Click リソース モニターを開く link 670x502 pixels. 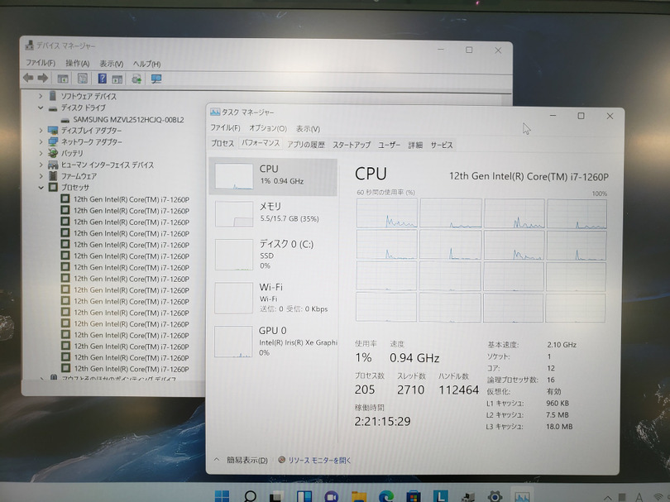point(319,460)
